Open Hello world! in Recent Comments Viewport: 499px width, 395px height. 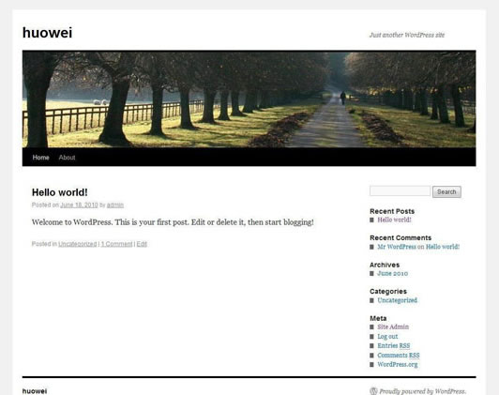443,247
